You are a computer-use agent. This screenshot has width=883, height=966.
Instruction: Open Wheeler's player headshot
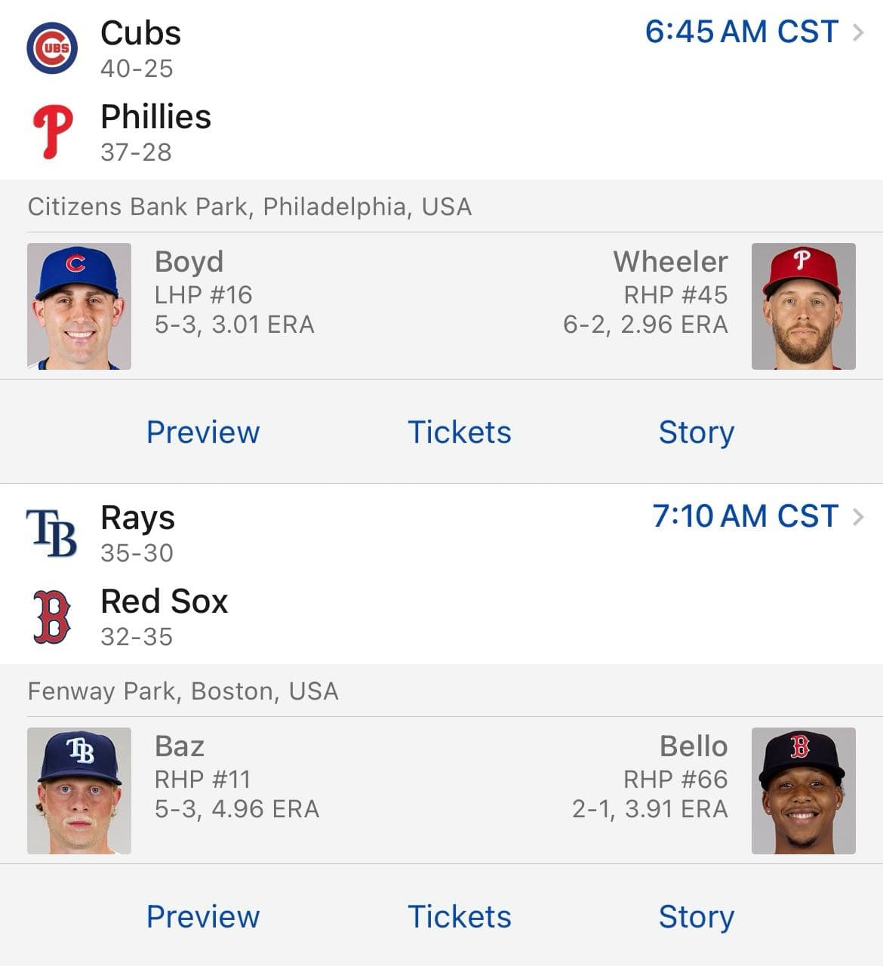tap(803, 306)
